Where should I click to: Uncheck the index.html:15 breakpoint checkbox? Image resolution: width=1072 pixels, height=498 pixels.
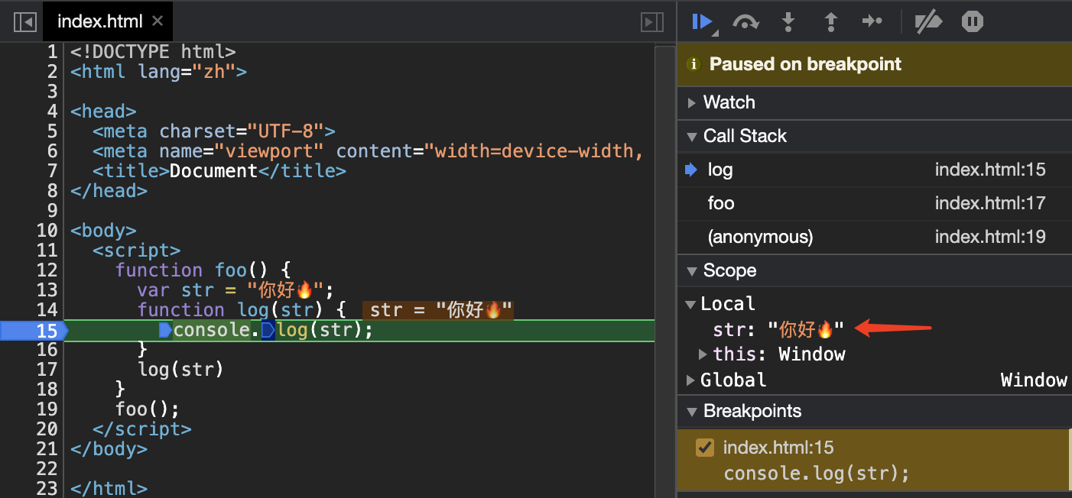(x=705, y=448)
